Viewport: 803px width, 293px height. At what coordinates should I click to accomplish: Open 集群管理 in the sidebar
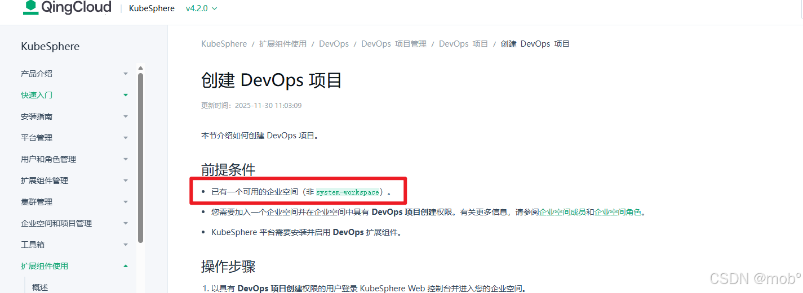point(37,202)
